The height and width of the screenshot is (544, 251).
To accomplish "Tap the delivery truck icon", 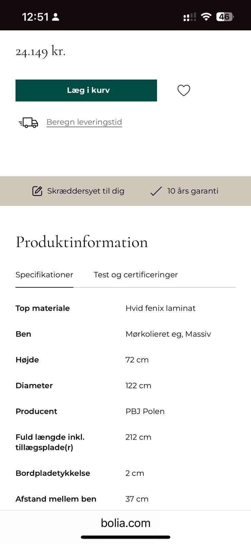I will click(x=28, y=123).
